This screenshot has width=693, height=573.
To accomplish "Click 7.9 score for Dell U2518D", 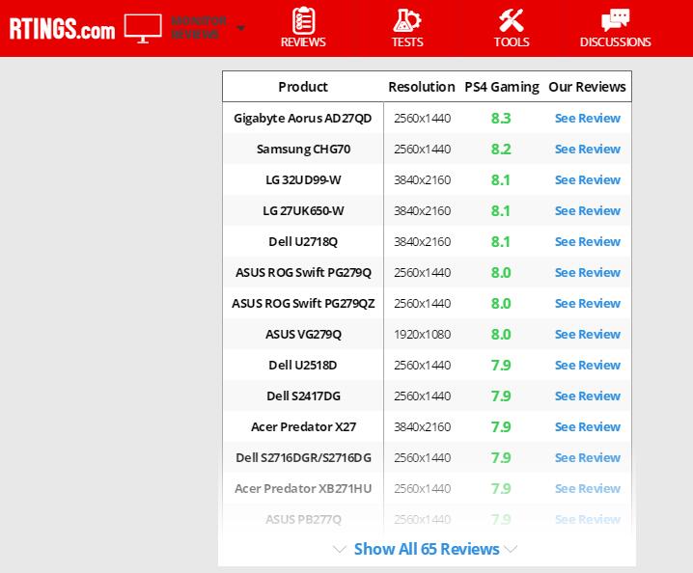I will point(501,365).
